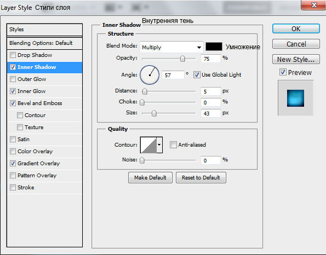Open the Drop Shadow settings label
Viewport: 326px width, 255px height.
[x=35, y=55]
